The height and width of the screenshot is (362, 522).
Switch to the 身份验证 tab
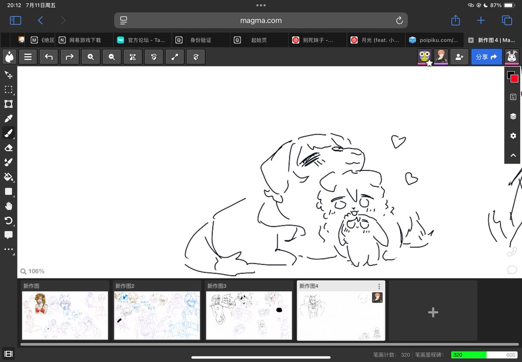click(201, 40)
